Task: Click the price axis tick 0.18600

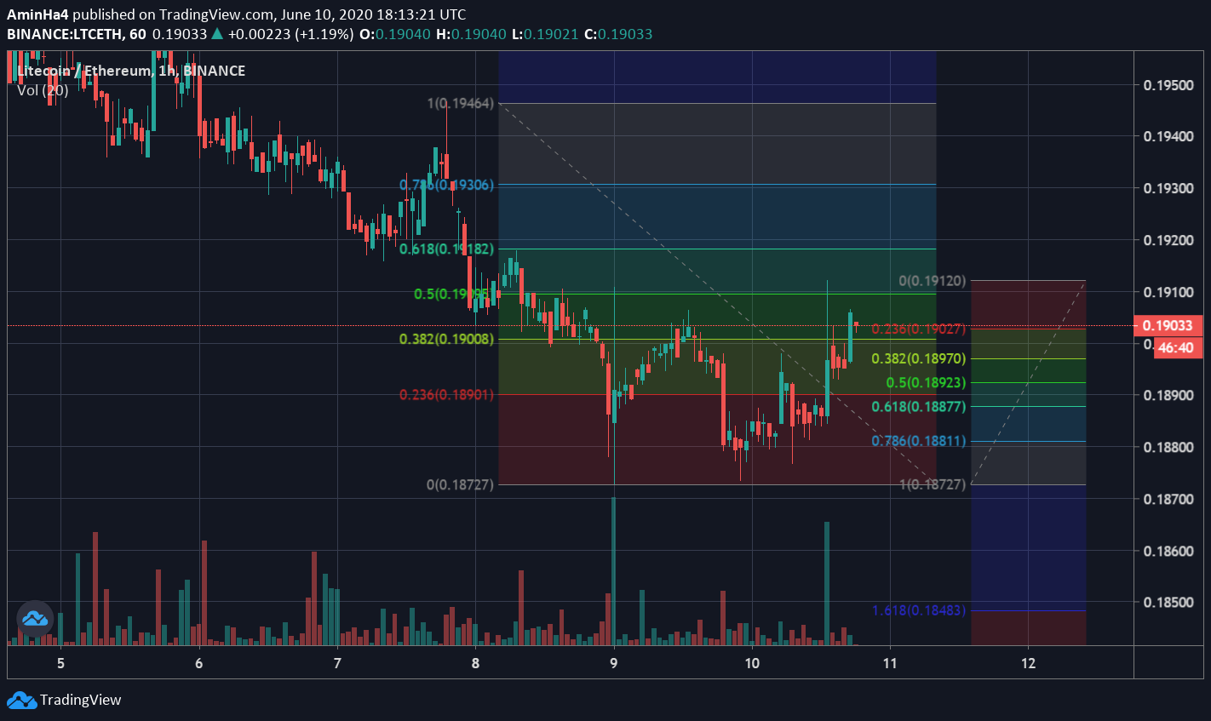Action: [x=1168, y=551]
